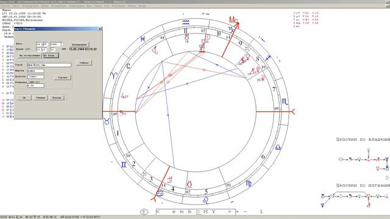
Task: Step time forward with the > arrow
Action: [x=230, y=212]
